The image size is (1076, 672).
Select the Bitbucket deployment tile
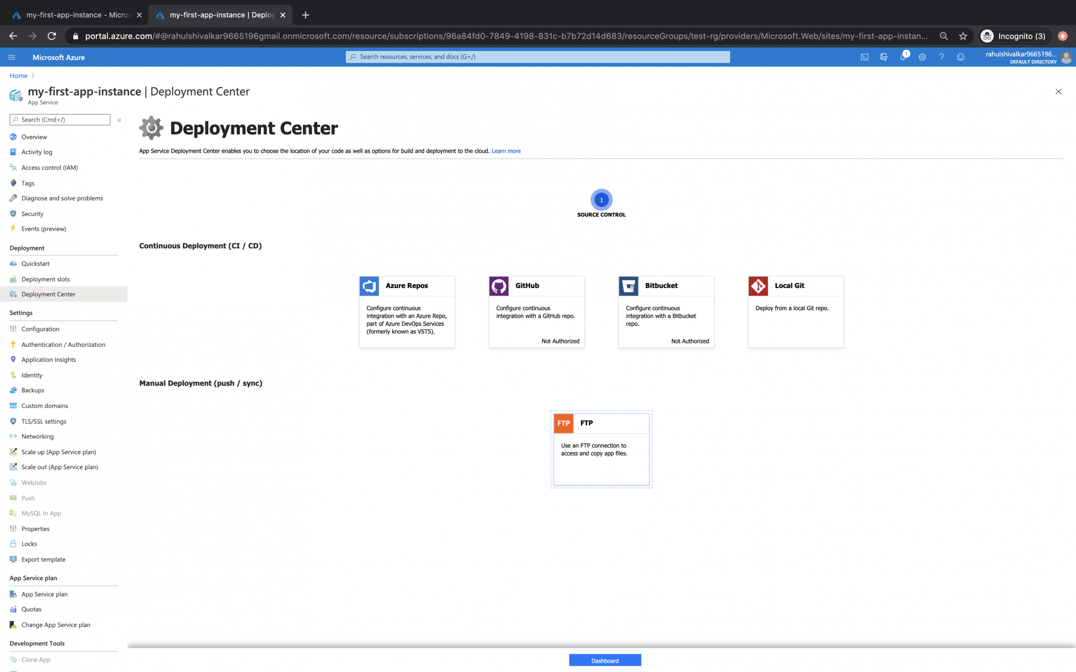(x=666, y=312)
